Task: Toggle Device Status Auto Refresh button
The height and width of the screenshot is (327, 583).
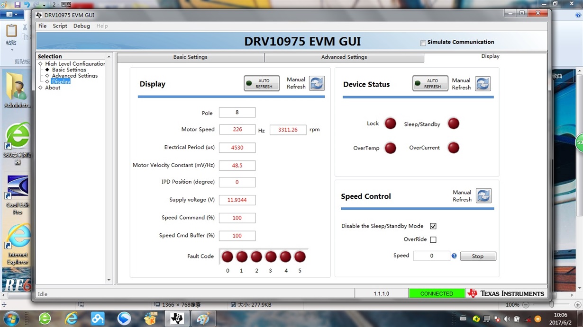Action: coord(430,83)
